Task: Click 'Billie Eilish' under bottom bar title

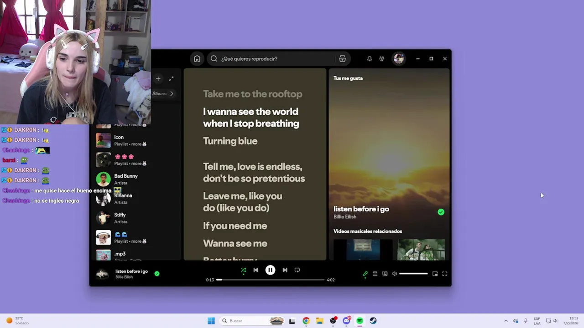Action: pos(124,277)
